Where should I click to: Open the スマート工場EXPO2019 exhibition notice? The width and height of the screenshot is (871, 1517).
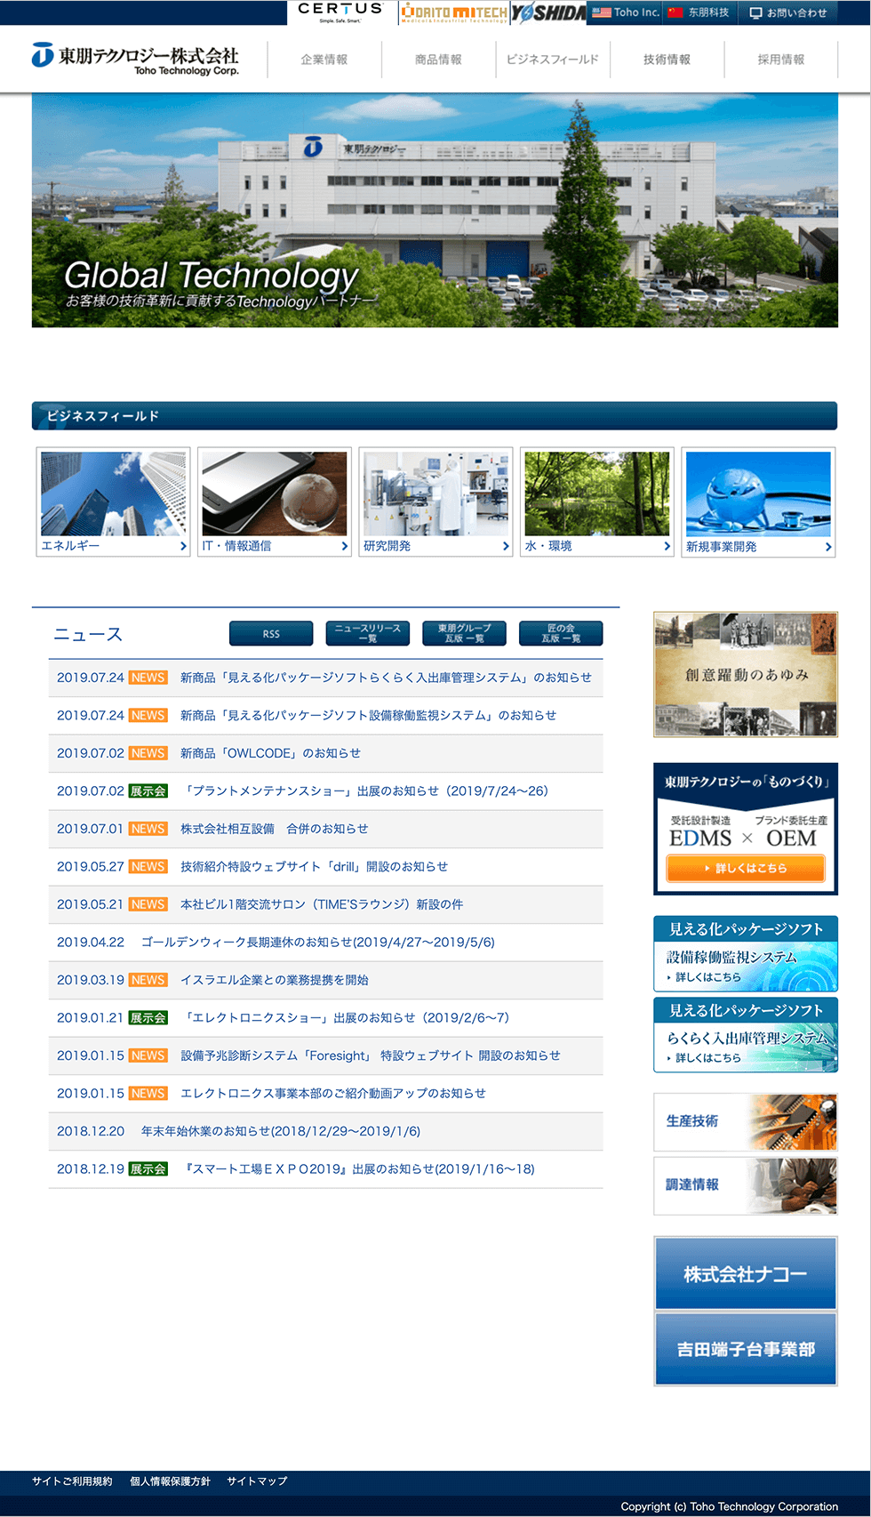pyautogui.click(x=357, y=1168)
